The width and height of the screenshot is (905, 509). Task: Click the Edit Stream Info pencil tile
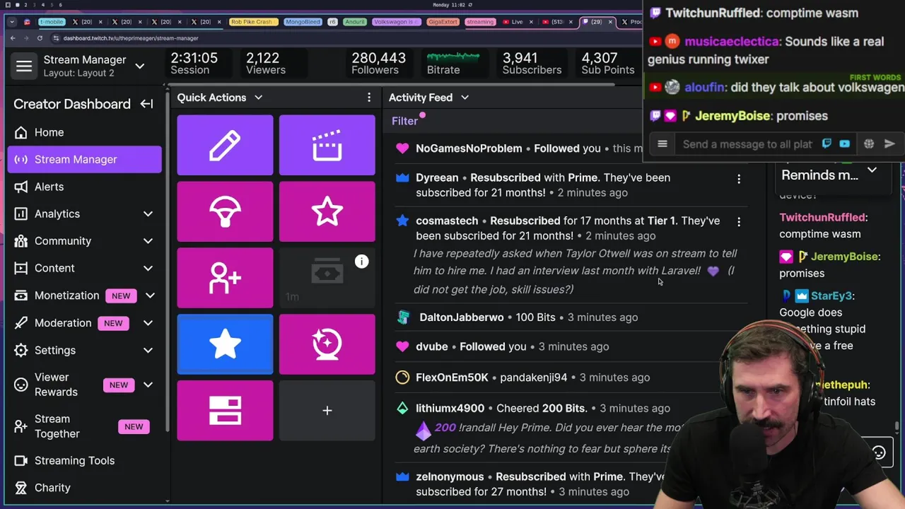click(225, 145)
